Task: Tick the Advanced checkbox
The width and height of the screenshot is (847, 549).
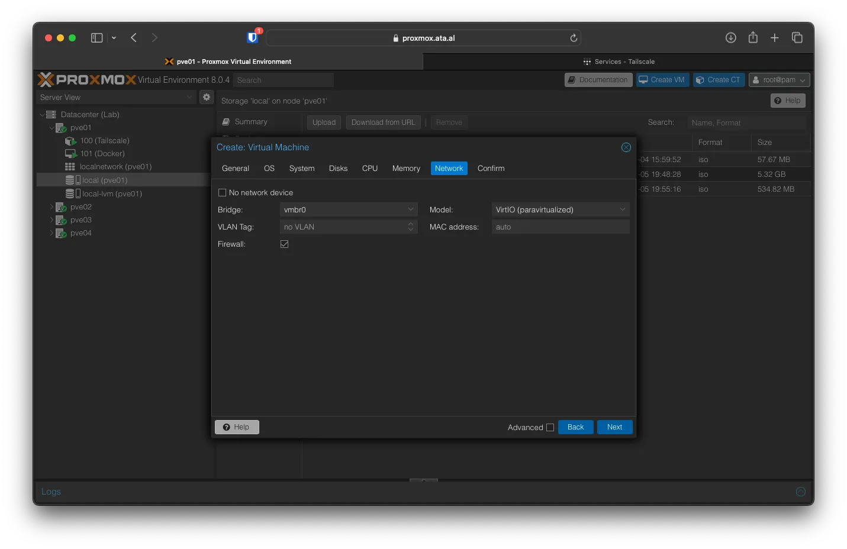Action: coord(550,427)
